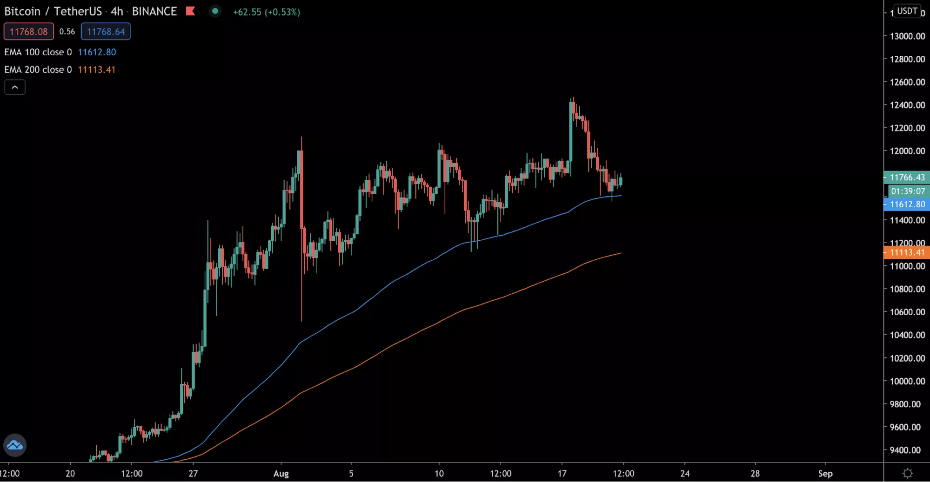Screen dimensions: 930x482
Task: Click the red flag icon beside BINANCE
Action: point(190,11)
